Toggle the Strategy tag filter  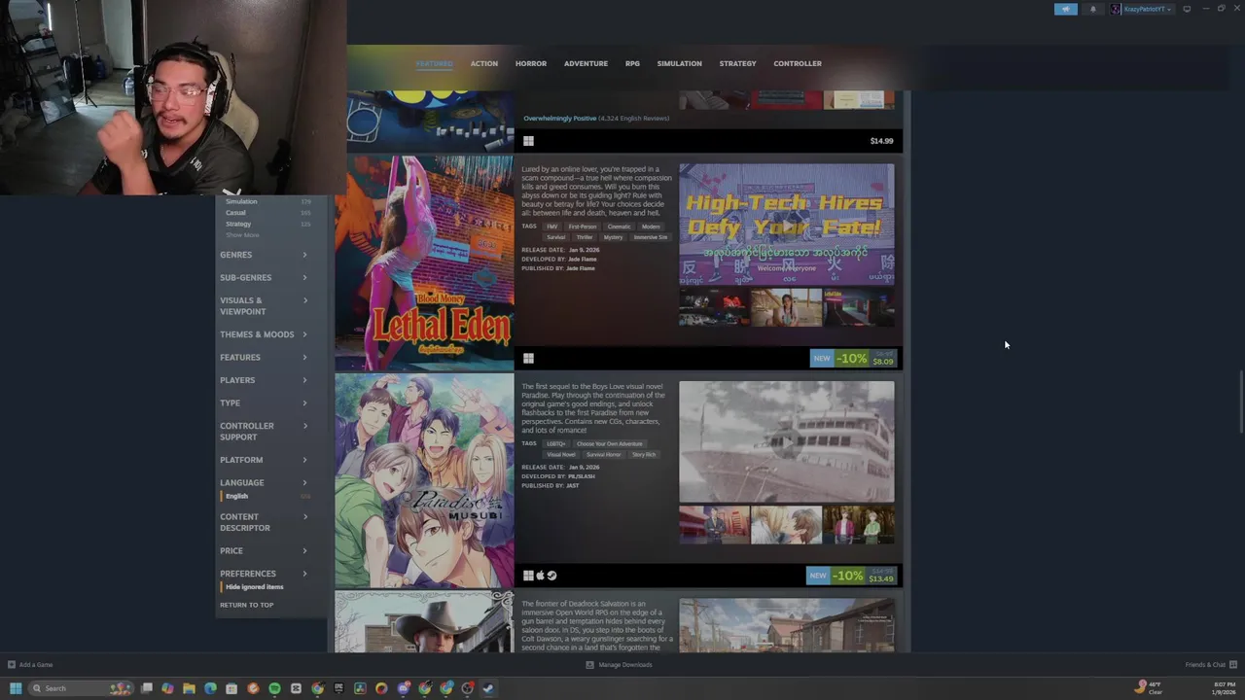(x=267, y=224)
